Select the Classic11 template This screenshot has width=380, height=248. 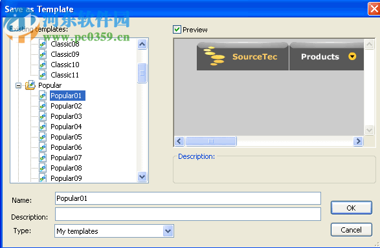click(65, 75)
